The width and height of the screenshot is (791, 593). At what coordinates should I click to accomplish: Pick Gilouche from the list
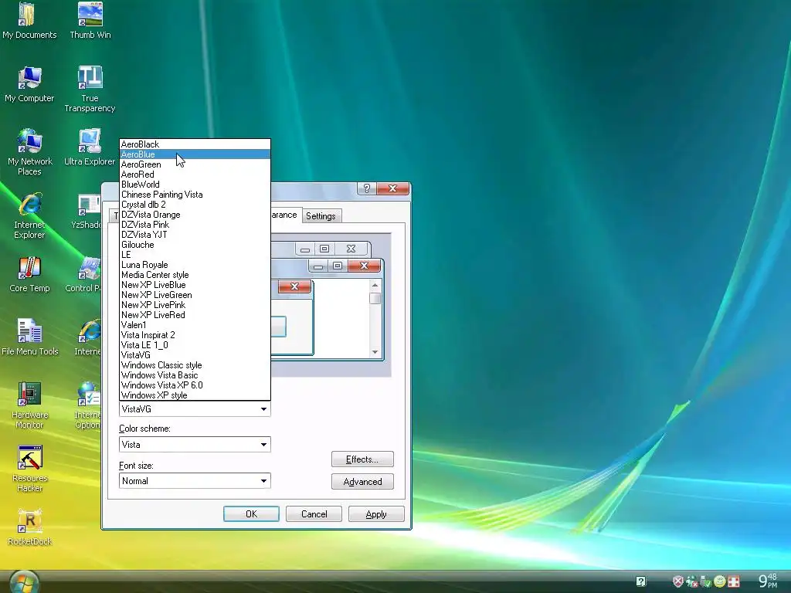pyautogui.click(x=195, y=245)
